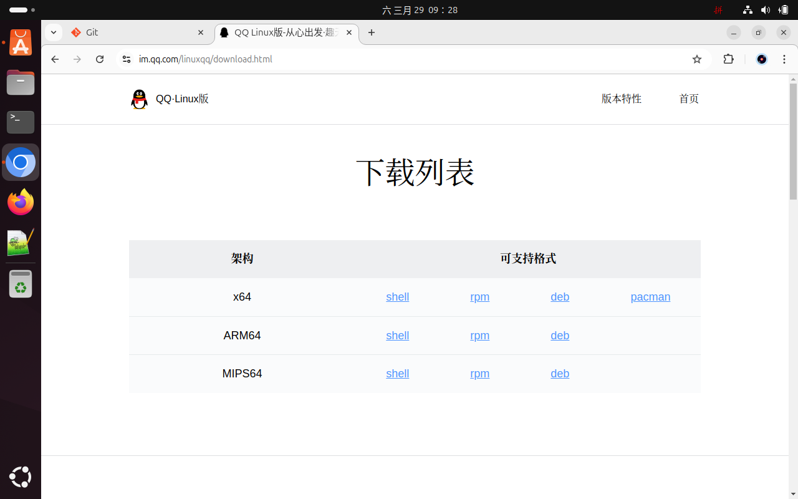Open the battery power icon

click(x=784, y=10)
